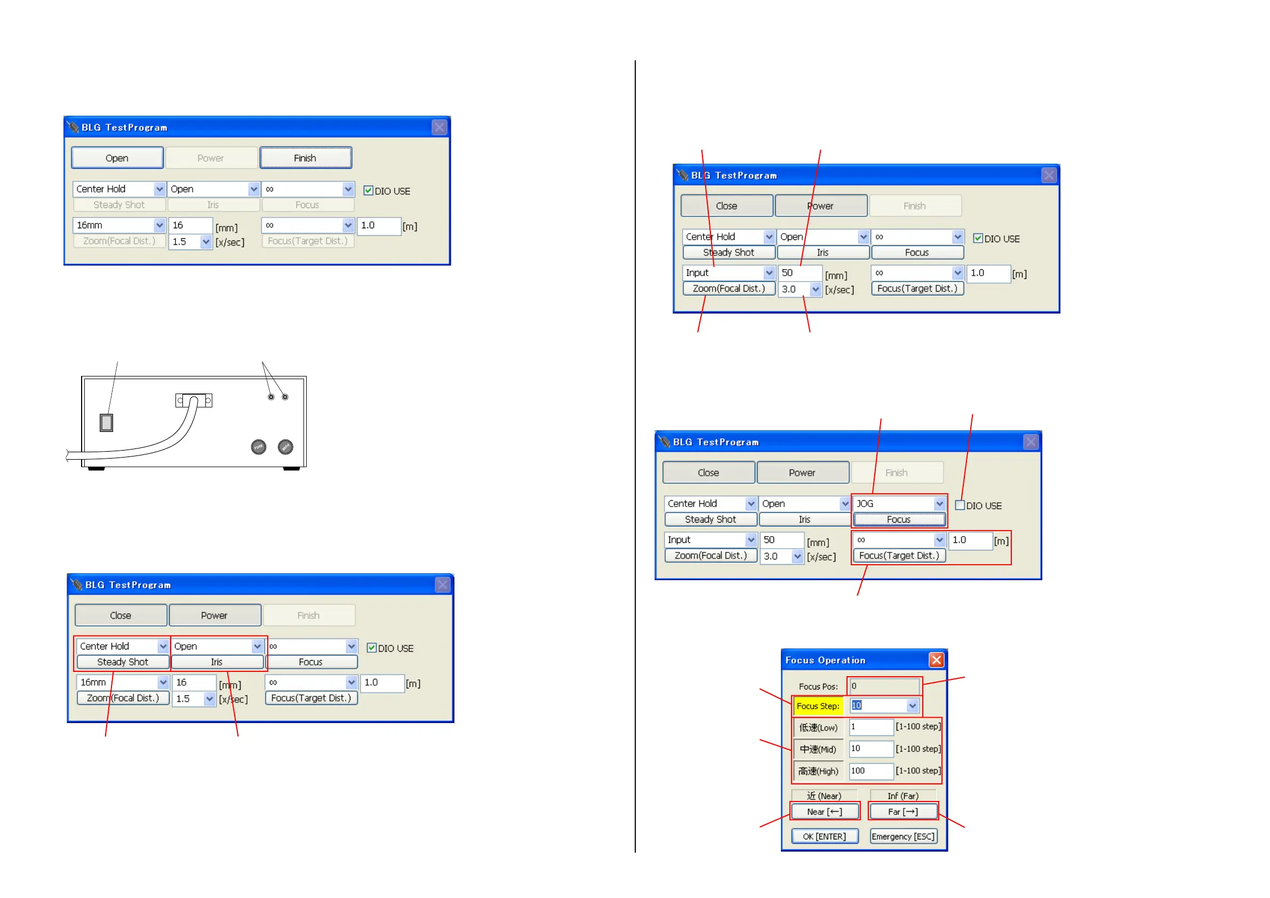Close the Focus Operation dialog via red X
Screen dimensions: 1270x898
click(936, 660)
